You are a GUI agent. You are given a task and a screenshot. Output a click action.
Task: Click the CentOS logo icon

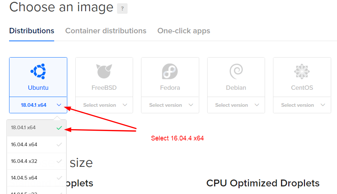pos(302,71)
